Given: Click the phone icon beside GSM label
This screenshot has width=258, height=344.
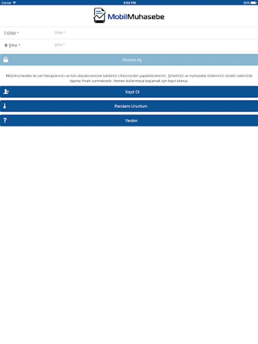Looking at the screenshot, I should click(5, 33).
